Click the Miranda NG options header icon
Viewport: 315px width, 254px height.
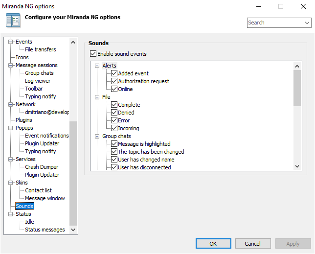[13, 20]
